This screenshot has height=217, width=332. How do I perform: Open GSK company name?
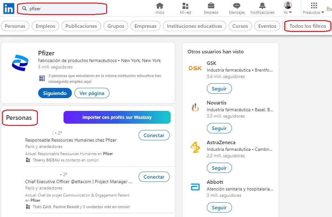pyautogui.click(x=211, y=63)
